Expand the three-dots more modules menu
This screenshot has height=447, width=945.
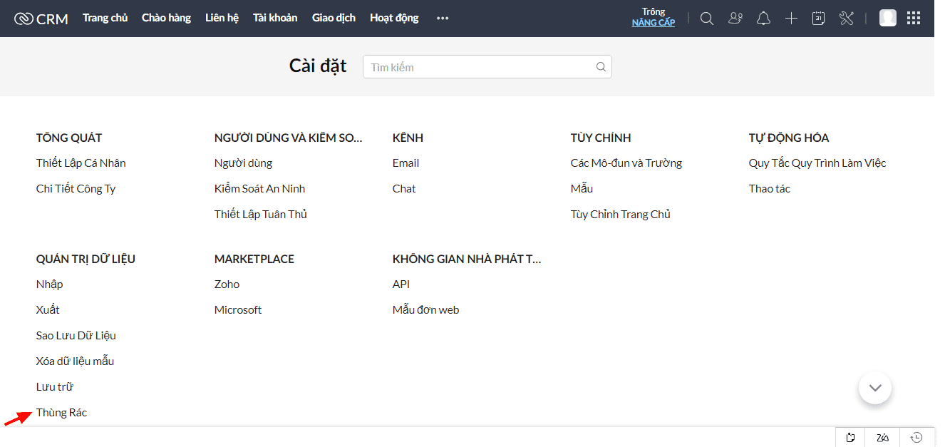coord(443,19)
